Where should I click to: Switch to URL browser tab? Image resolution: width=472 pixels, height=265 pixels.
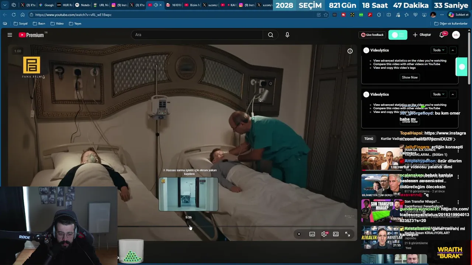coord(101,5)
